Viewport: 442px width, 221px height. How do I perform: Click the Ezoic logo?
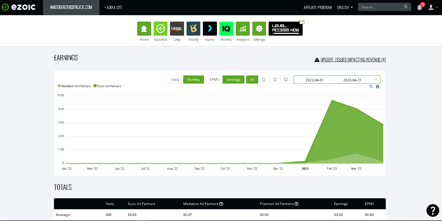(19, 7)
